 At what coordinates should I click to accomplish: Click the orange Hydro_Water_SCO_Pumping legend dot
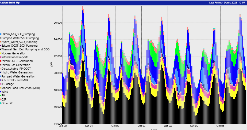click(1, 42)
